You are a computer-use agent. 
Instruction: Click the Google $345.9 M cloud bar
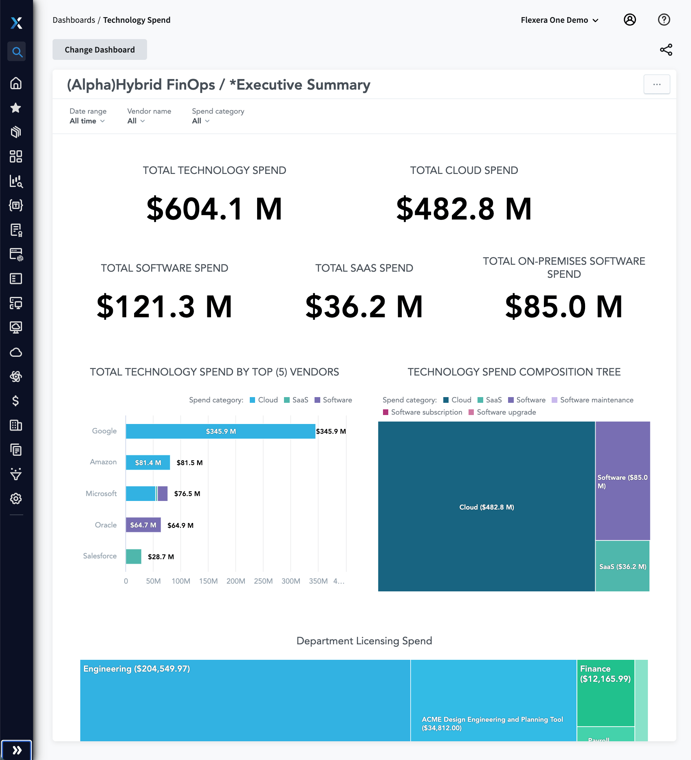[x=220, y=431]
